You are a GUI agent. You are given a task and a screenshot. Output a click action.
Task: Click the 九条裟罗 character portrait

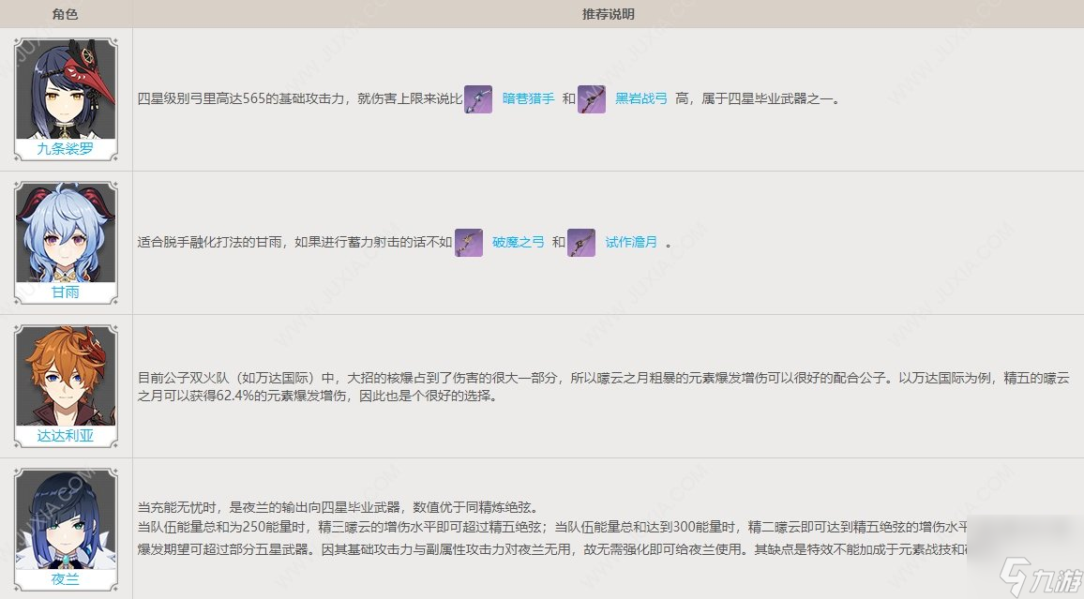click(x=66, y=90)
